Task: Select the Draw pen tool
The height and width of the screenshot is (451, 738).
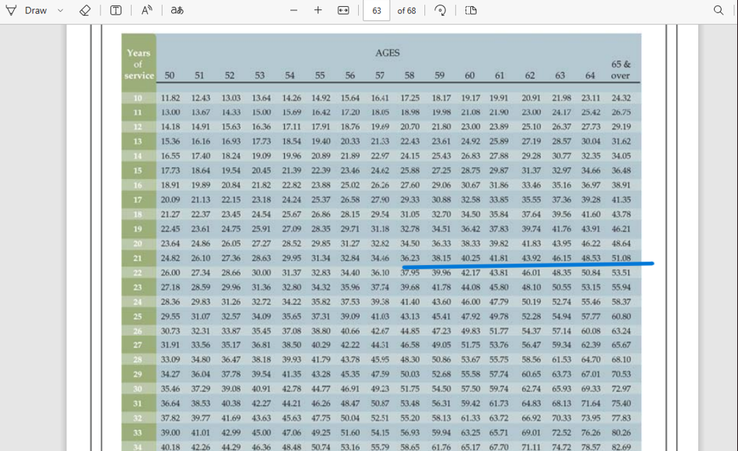Action: point(11,11)
